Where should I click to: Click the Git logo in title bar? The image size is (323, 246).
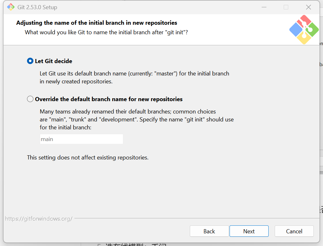(11, 7)
